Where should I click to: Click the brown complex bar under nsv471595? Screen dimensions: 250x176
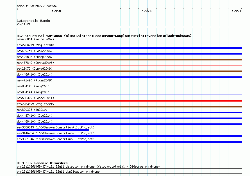coord(129,60)
